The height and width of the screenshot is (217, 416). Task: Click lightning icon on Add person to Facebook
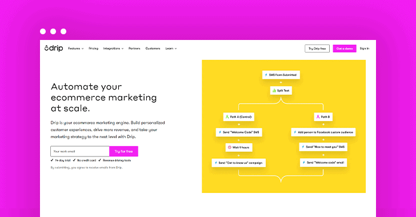[x=295, y=132]
